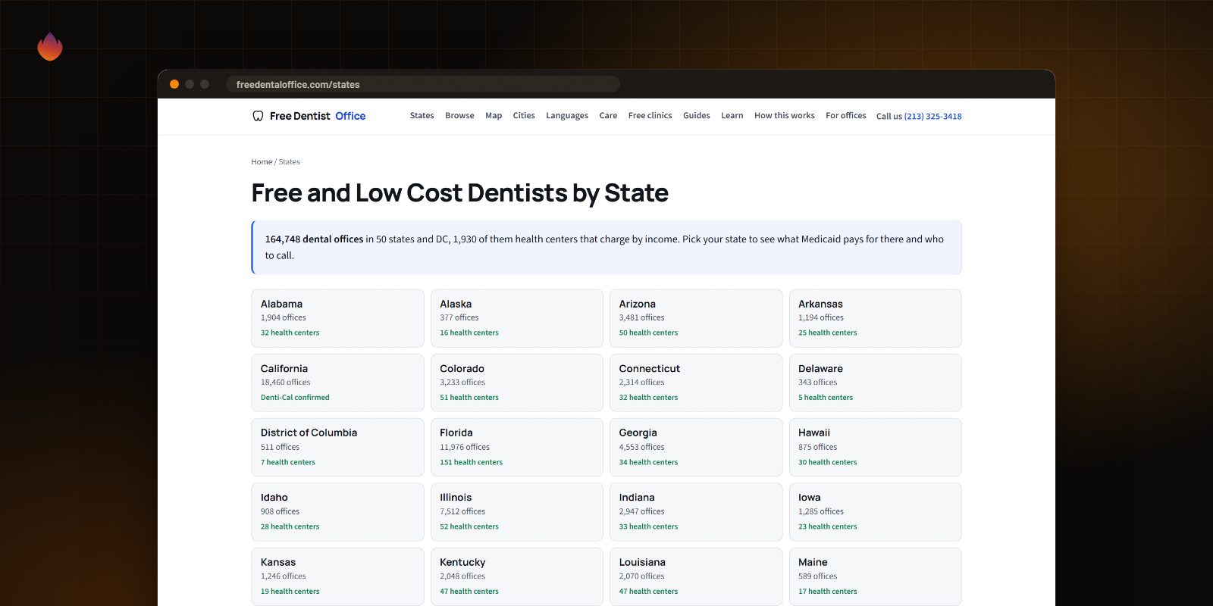Select the Arizona state card

click(x=696, y=318)
